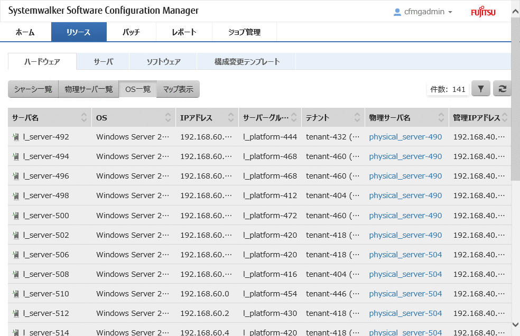Open physical_server-490 link in l_server-494 row

pos(405,156)
